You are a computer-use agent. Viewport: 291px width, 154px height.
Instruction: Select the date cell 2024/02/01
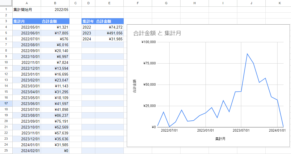click(27, 151)
